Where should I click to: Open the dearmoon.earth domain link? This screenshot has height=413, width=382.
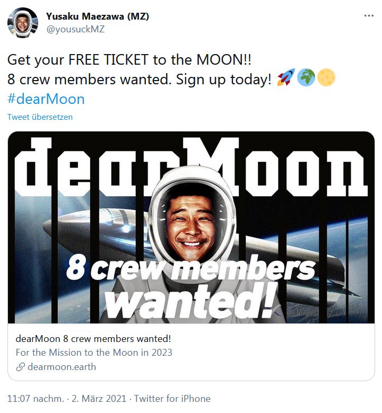(x=62, y=367)
